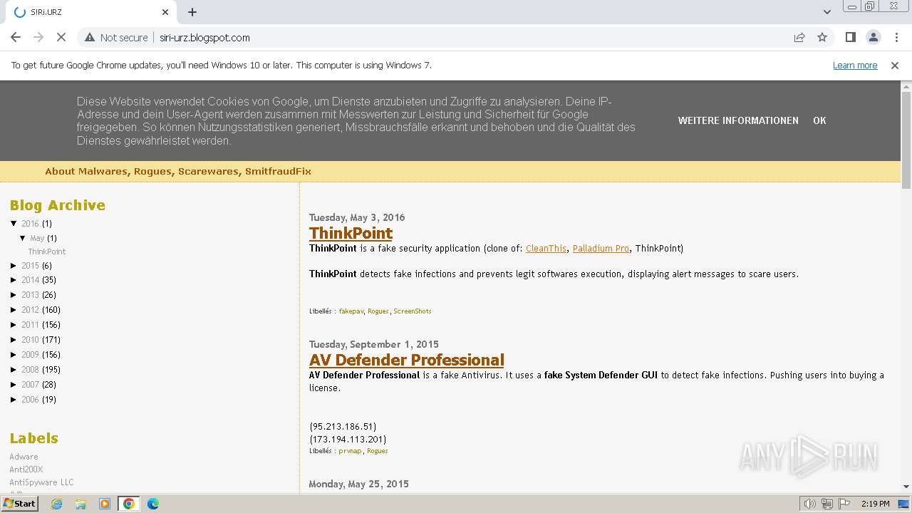912x513 pixels.
Task: Click WEITERE INFORMATIONEN on cookie notice
Action: pos(738,120)
